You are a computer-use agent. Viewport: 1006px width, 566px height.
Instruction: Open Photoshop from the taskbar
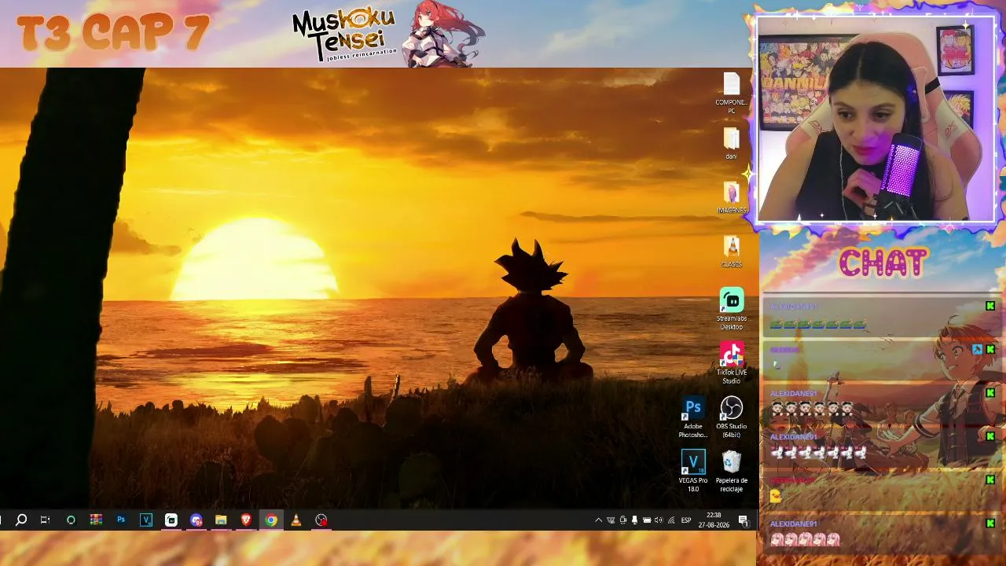121,520
